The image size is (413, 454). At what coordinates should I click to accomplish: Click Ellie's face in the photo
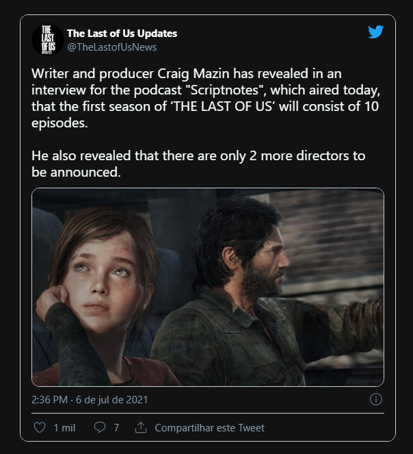point(100,279)
